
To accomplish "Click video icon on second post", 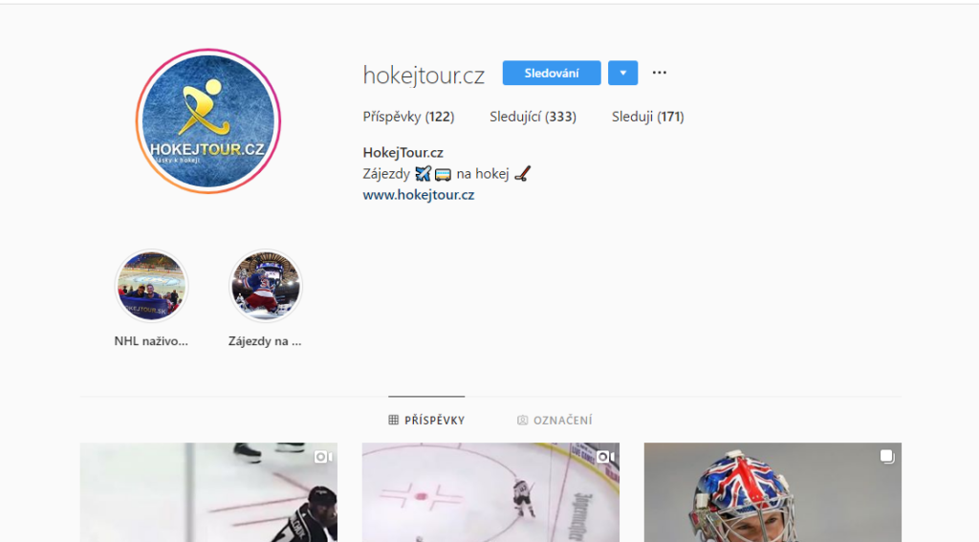I will (x=605, y=457).
